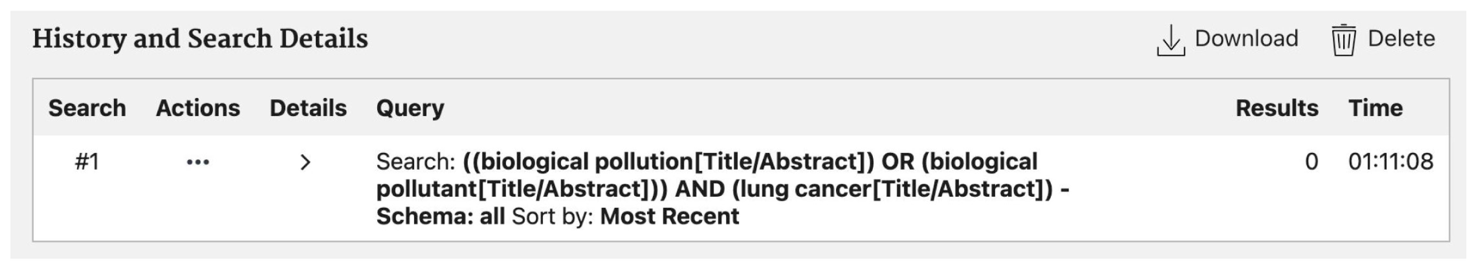Click the Delete trash can icon

[x=1343, y=40]
